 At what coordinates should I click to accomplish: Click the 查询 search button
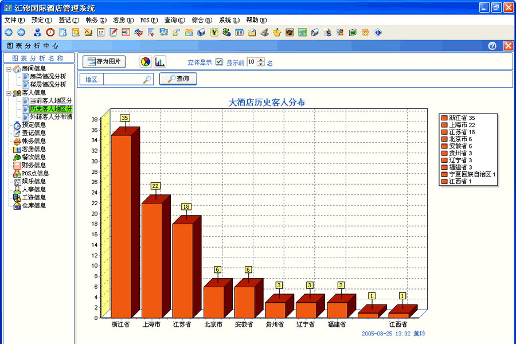[178, 79]
